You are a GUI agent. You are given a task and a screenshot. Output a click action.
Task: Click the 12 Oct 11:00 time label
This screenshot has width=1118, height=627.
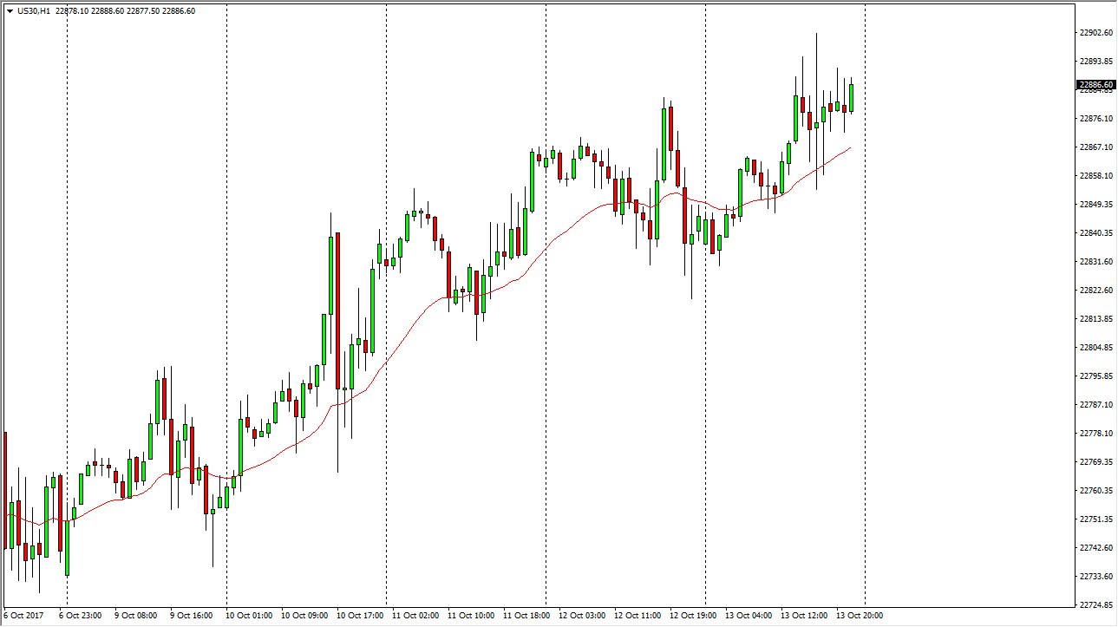[637, 616]
